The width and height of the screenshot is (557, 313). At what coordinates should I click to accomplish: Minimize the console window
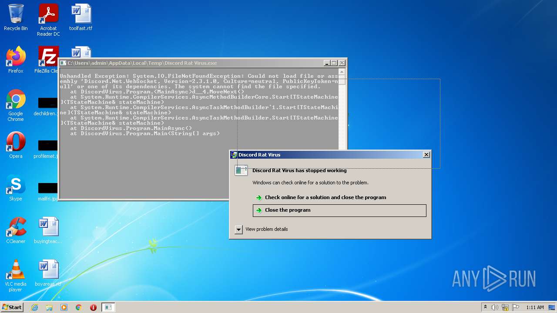(x=327, y=63)
